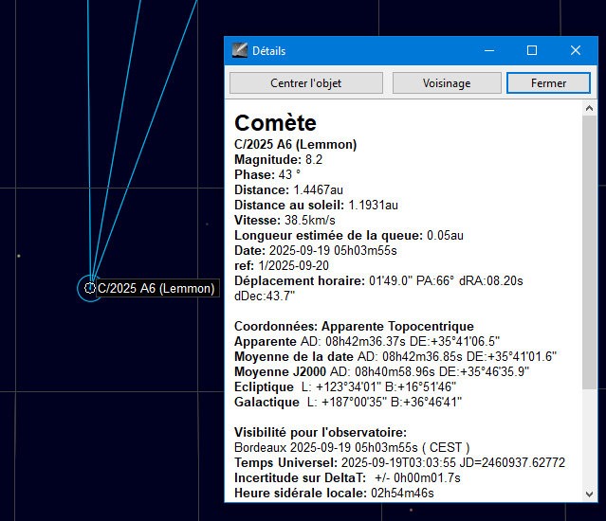
Task: Click the Détails title bar text
Action: coord(268,51)
